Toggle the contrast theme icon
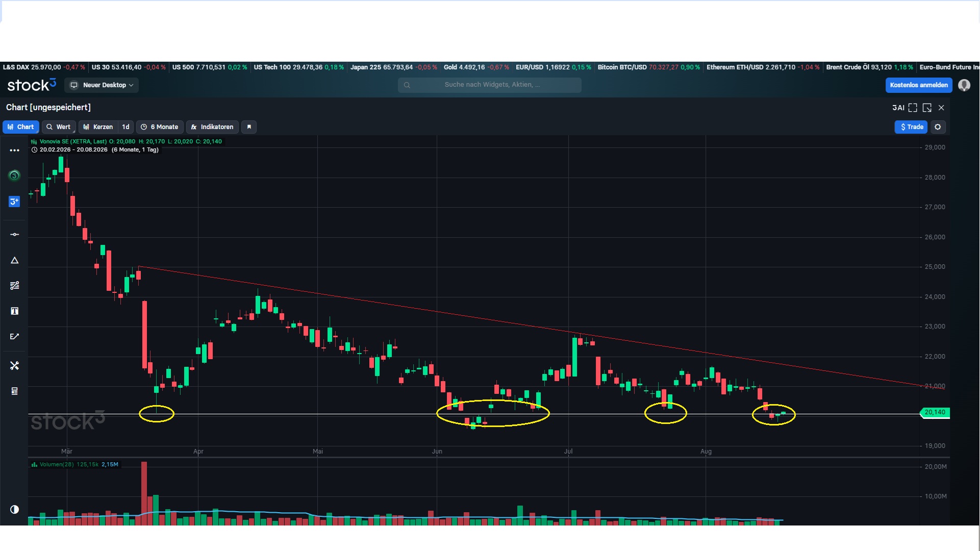Screen dimensions: 980x551 click(x=14, y=509)
